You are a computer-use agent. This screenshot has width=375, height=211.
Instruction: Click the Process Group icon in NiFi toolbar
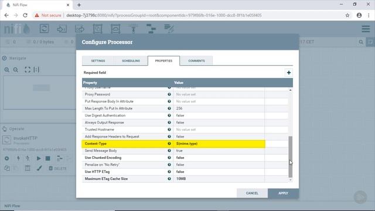(98, 29)
